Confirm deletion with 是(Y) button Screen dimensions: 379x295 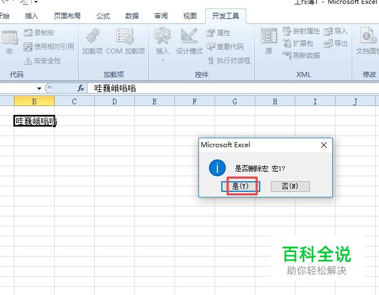[x=241, y=186]
